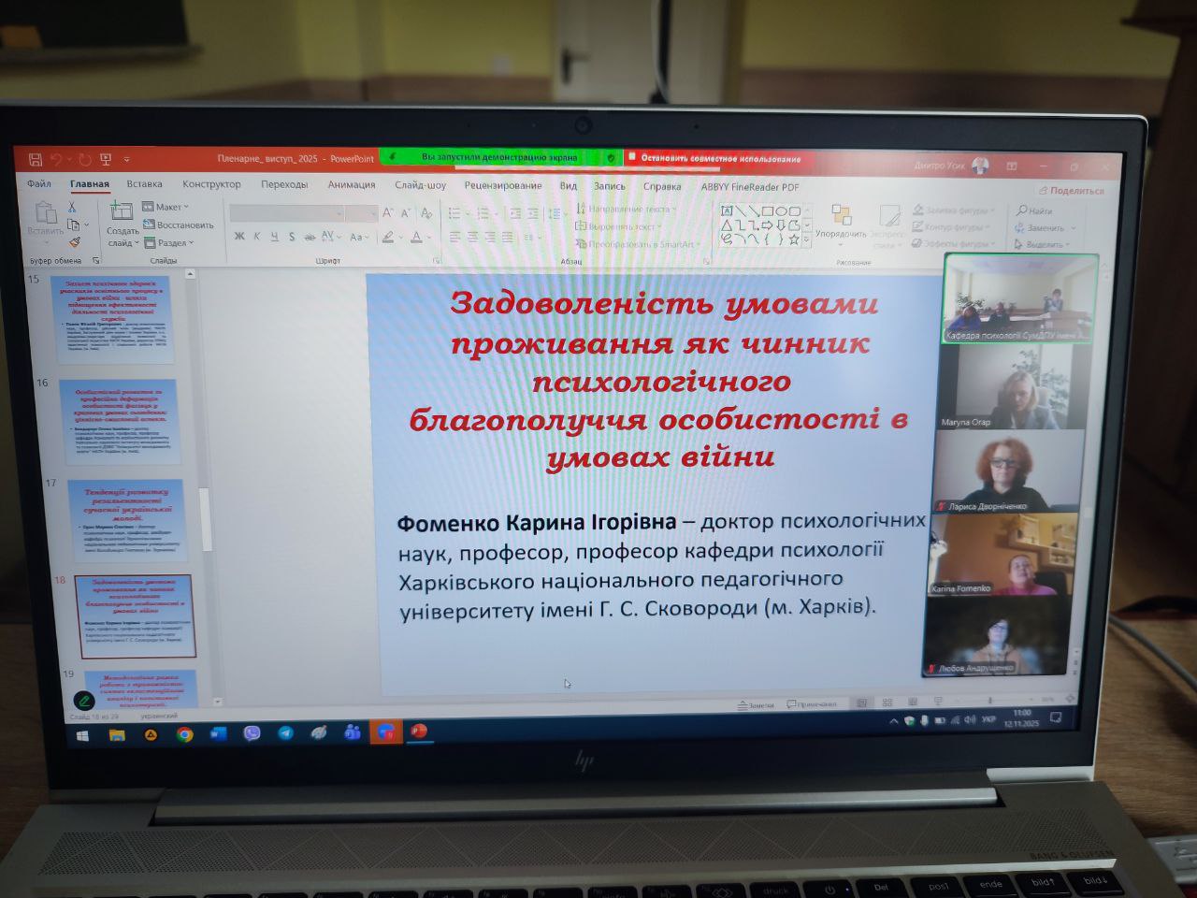
Task: Click Остановить совместное использование button
Action: click(x=718, y=159)
